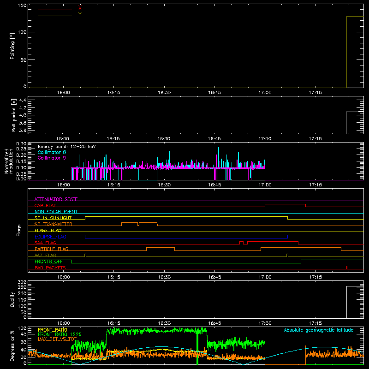Click the 0.30 tick on the modulation axis

tap(21, 144)
